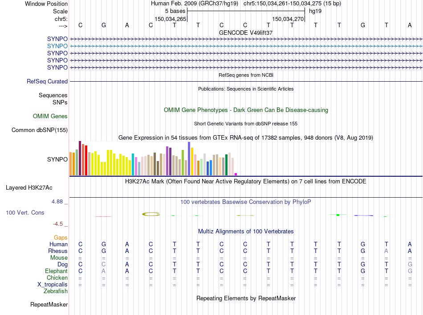This screenshot has width=423, height=315.
Task: Click the faded G mismatch in Dog row
Action: pos(410,264)
